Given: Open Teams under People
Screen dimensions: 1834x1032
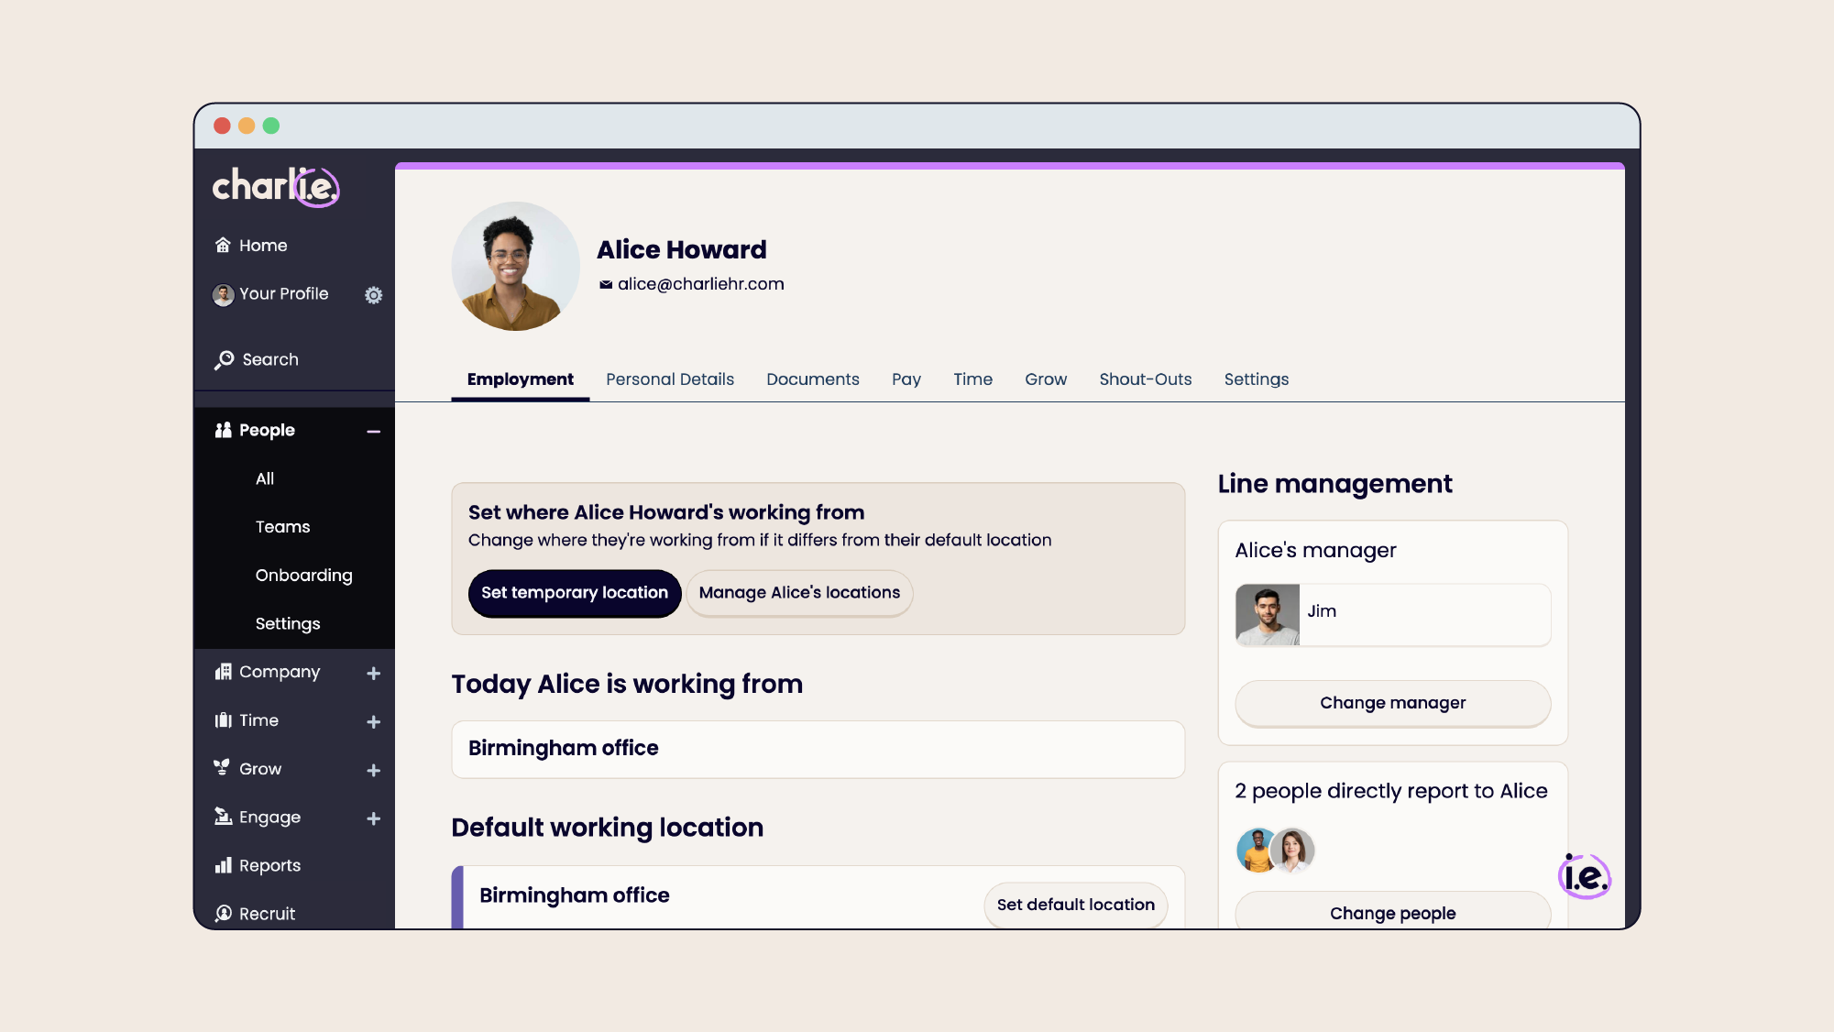Looking at the screenshot, I should pos(282,527).
